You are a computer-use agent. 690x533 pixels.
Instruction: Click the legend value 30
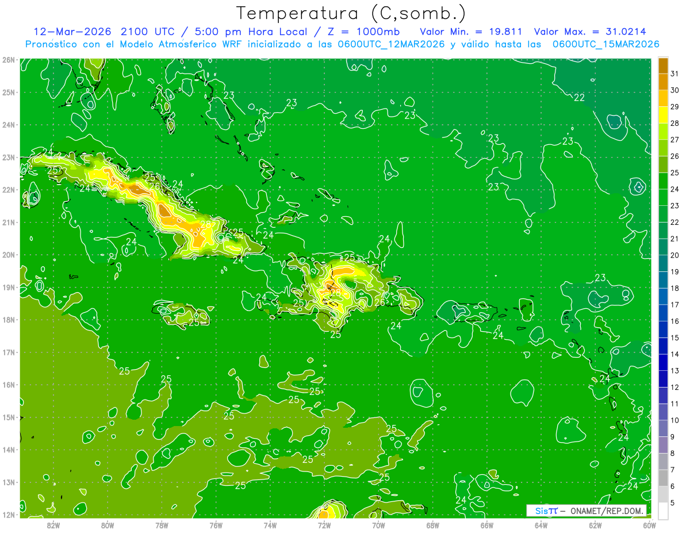pos(674,90)
